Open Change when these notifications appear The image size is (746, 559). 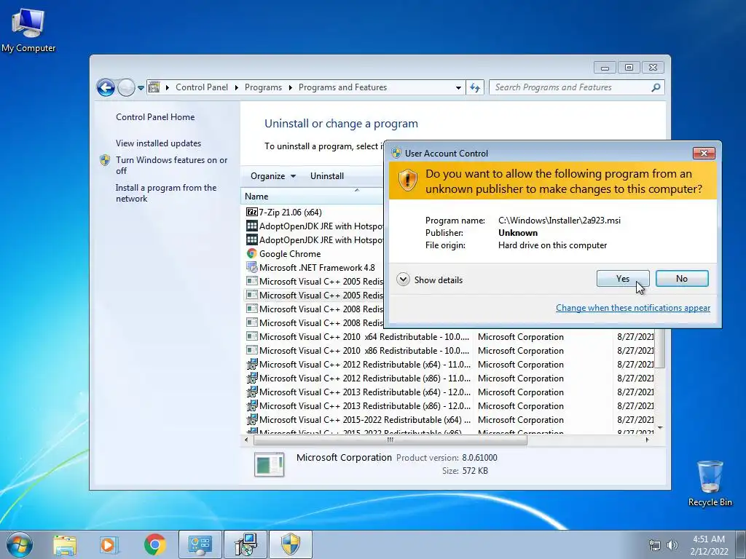pyautogui.click(x=633, y=308)
